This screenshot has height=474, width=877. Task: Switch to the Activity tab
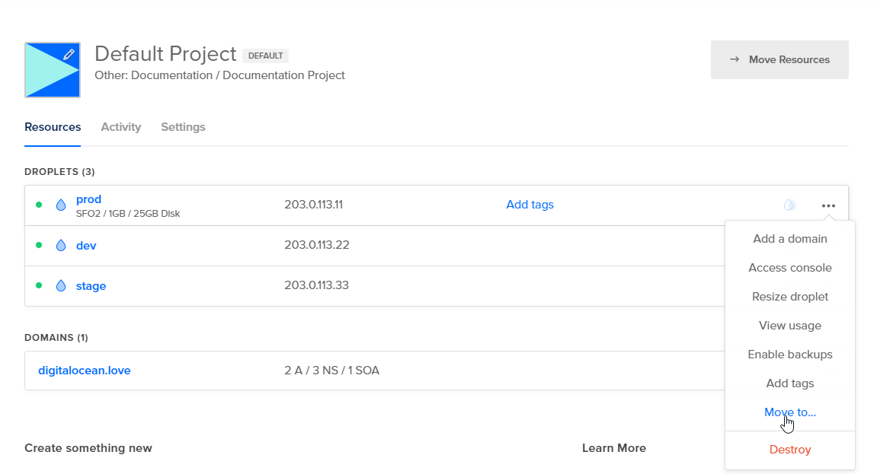point(121,127)
